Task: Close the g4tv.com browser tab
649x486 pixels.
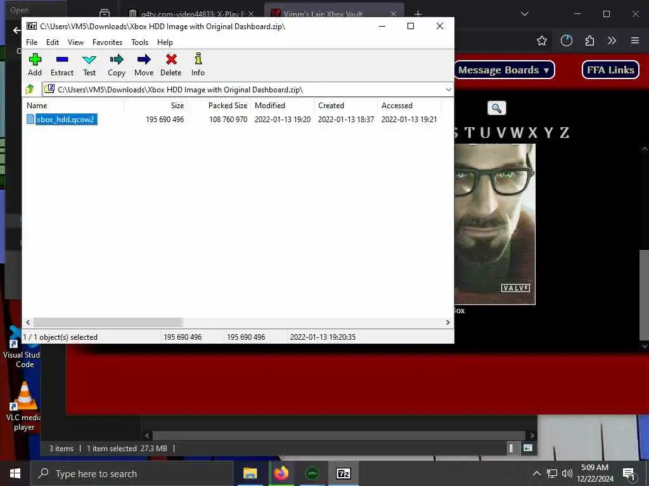Action: point(251,14)
